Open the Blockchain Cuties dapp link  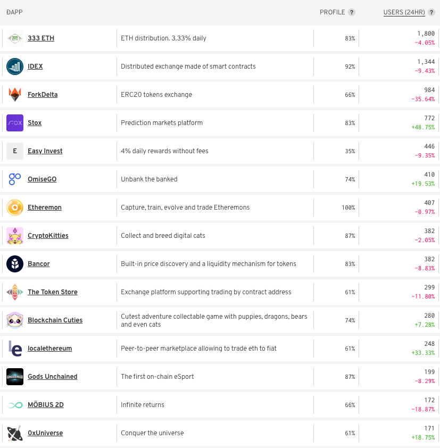55,320
